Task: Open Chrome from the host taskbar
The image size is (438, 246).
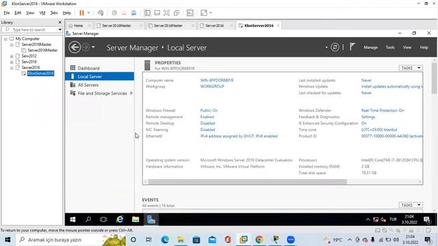Action: pyautogui.click(x=259, y=240)
